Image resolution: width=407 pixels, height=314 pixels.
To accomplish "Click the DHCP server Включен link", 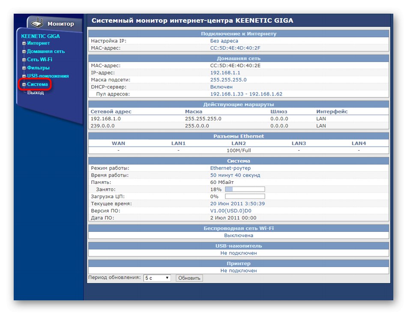I will pos(221,87).
